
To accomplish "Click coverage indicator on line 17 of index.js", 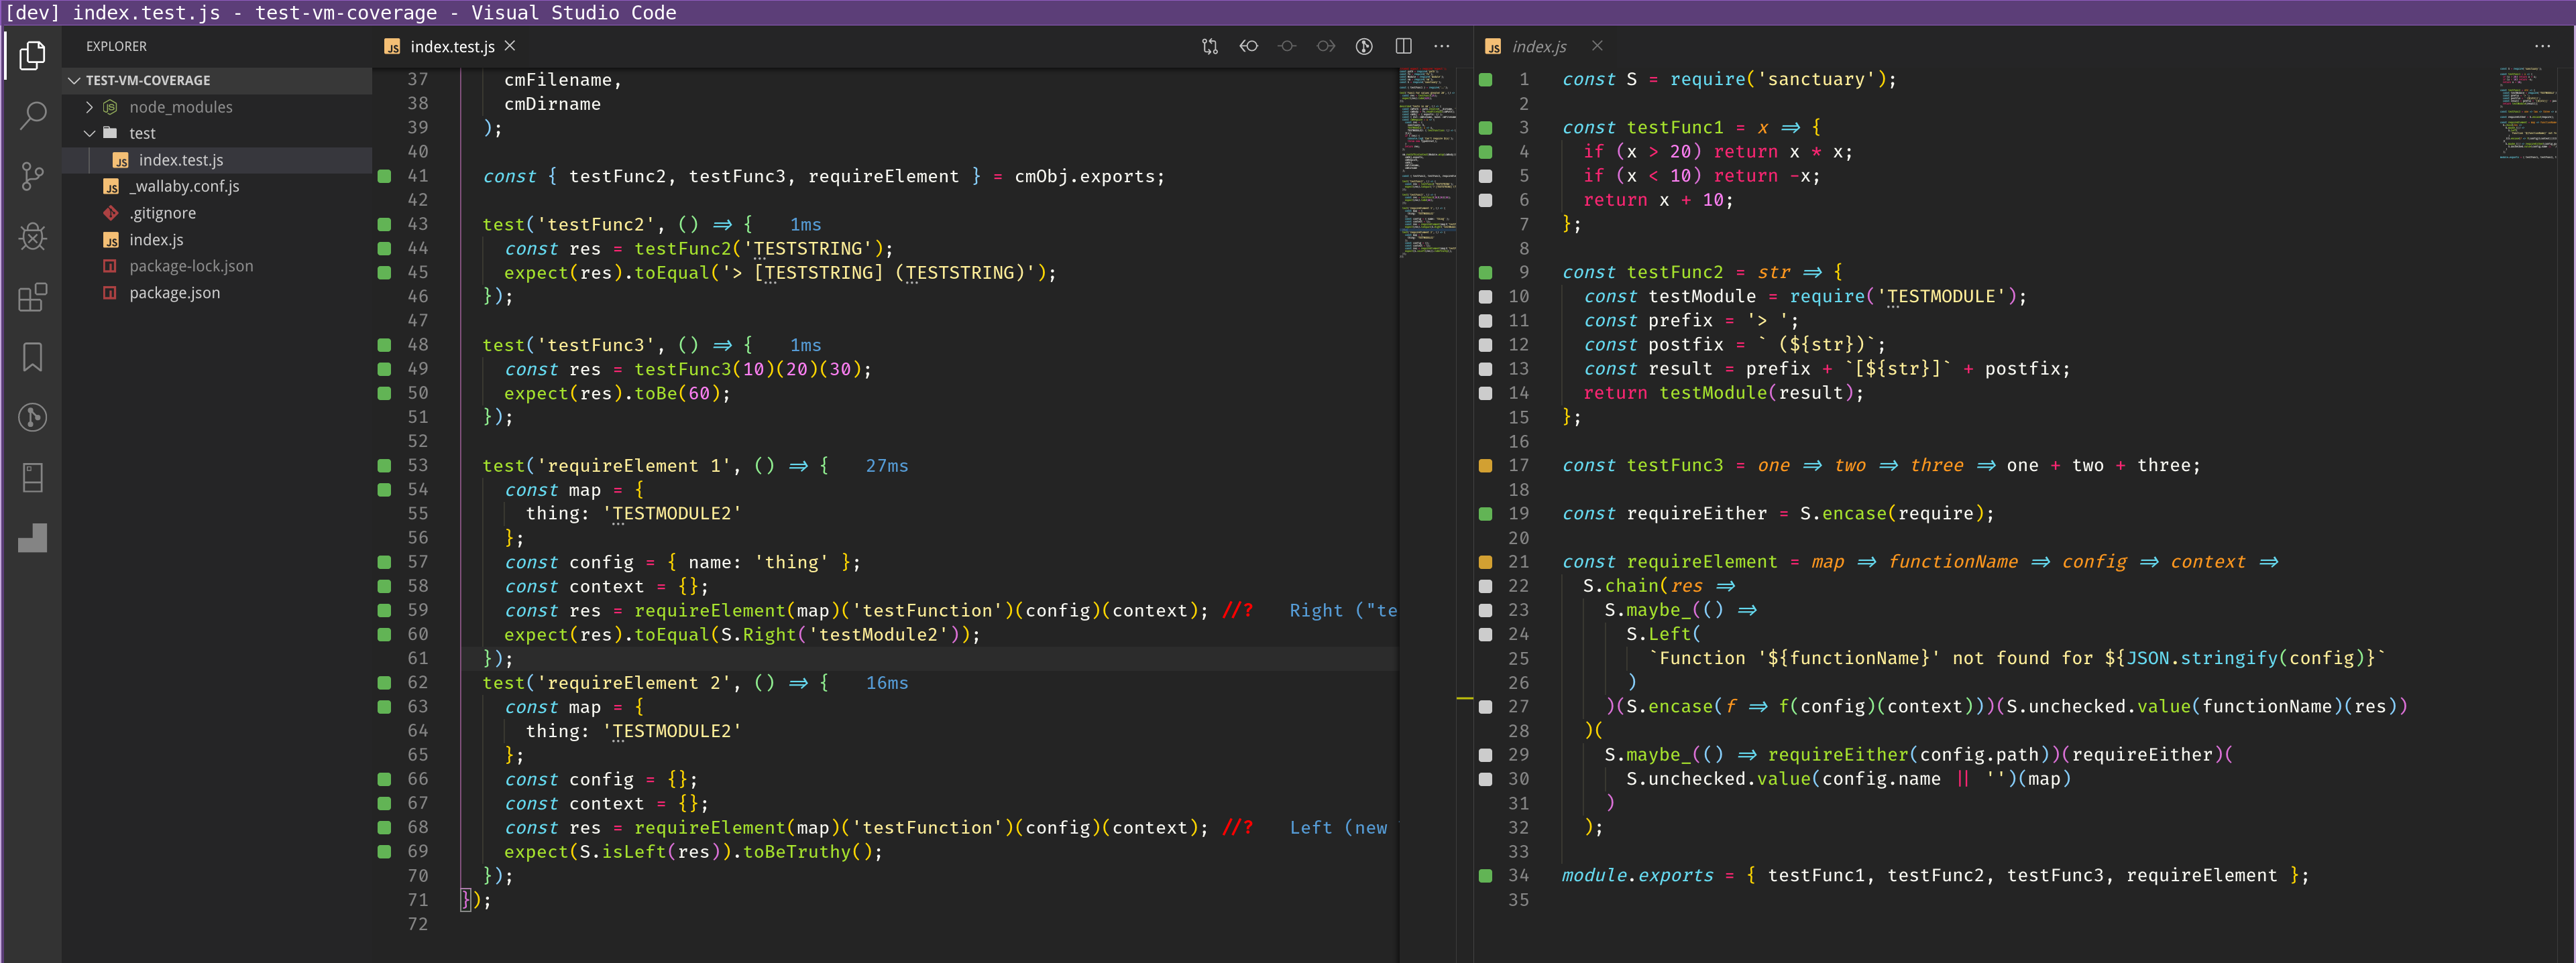I will pos(1485,466).
